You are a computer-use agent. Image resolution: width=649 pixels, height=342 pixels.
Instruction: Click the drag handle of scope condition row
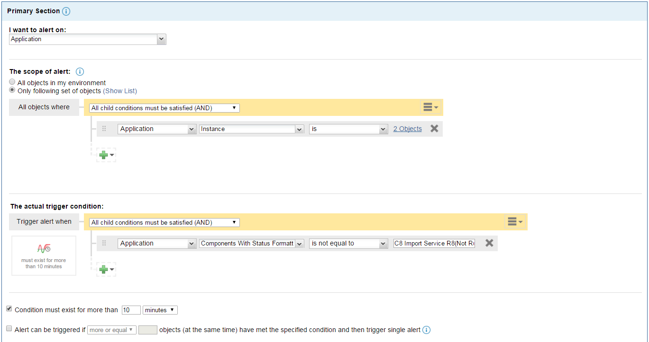[104, 129]
